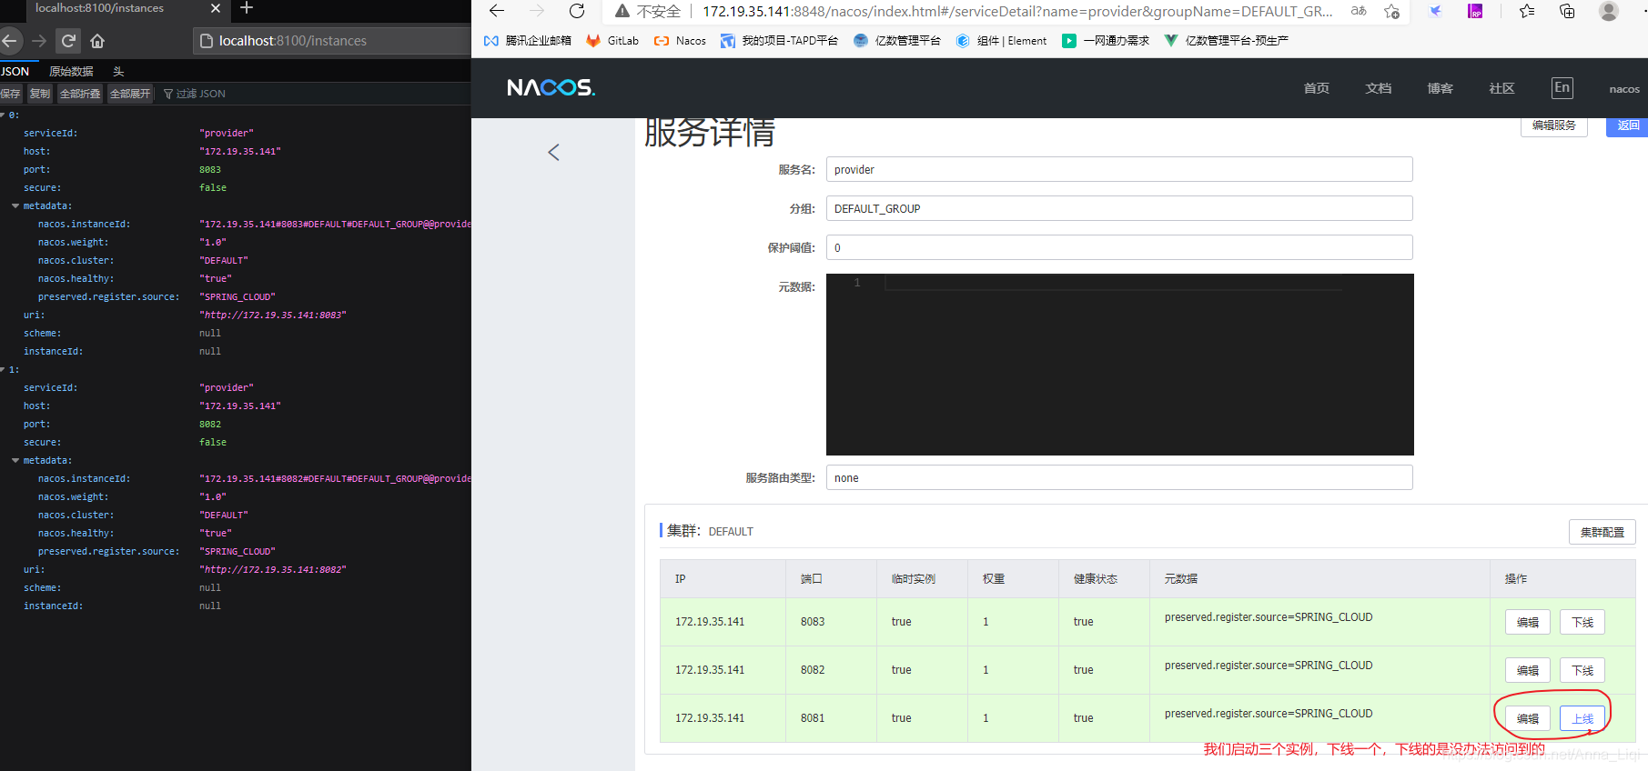Open the purple extension icon in toolbar

(1475, 11)
